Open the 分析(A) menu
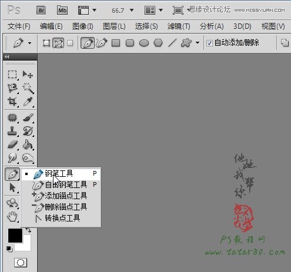The height and width of the screenshot is (272, 291). coord(212,26)
